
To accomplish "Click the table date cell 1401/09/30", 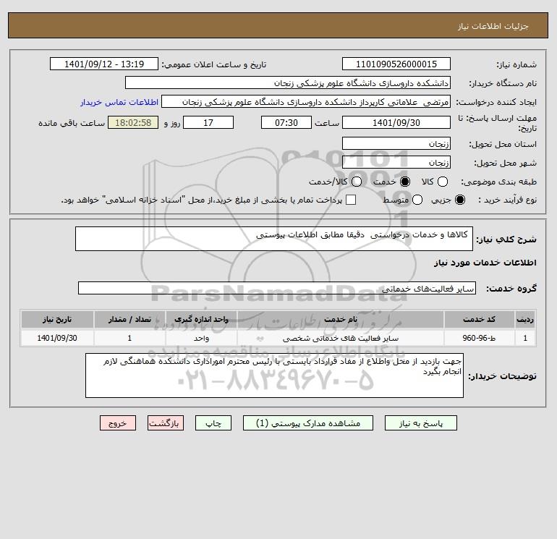I will (57, 338).
